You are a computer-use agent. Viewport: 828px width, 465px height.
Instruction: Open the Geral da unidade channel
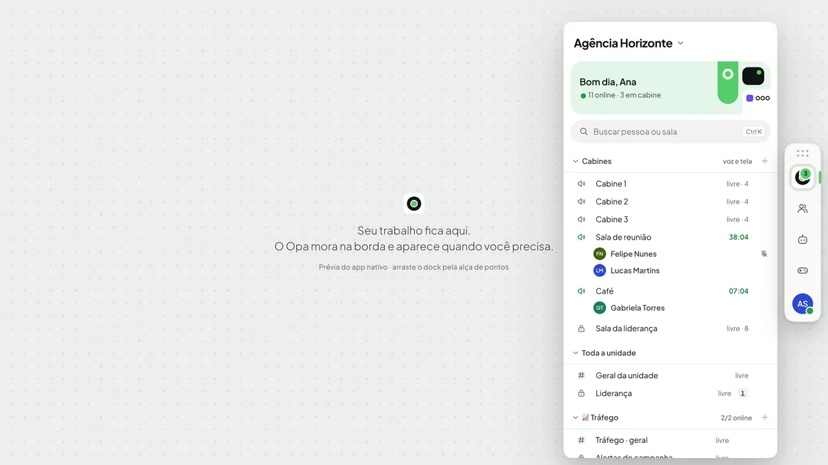pyautogui.click(x=670, y=375)
